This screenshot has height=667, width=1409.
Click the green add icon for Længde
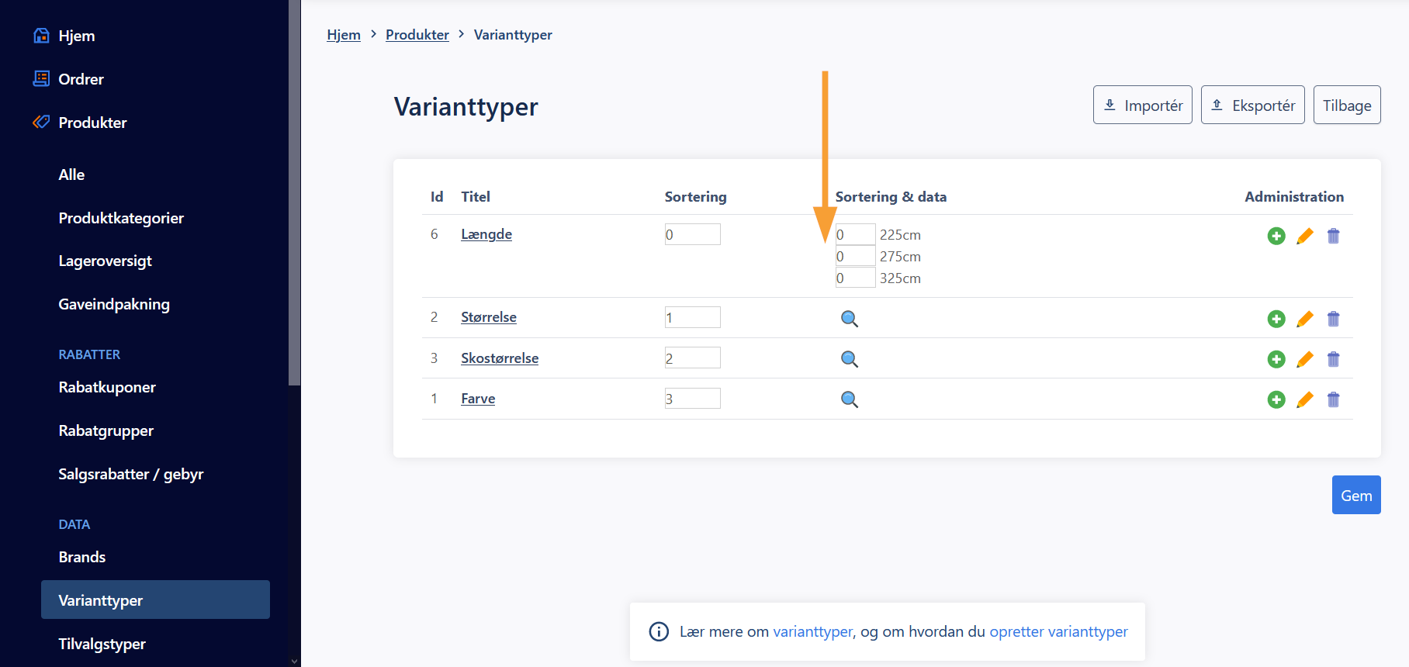click(1276, 236)
